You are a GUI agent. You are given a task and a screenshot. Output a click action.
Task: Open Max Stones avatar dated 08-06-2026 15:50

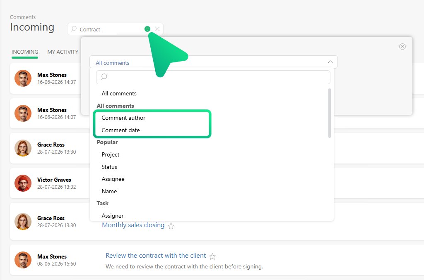(x=23, y=260)
